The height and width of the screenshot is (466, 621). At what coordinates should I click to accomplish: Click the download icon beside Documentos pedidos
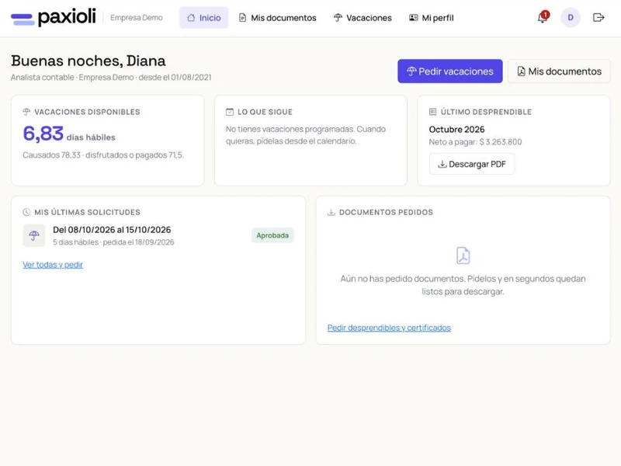(x=331, y=212)
